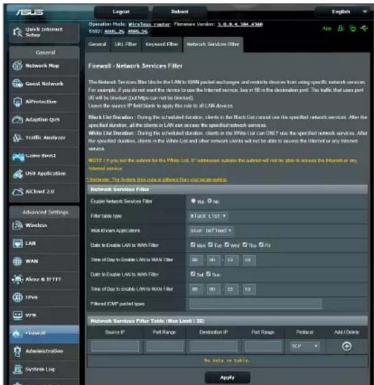Image resolution: width=374 pixels, height=385 pixels.
Task: Click the second SSID link
Action: point(138,32)
